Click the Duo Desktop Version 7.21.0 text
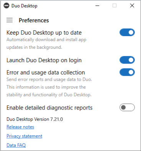This screenshot has width=141, height=151. click(x=34, y=119)
